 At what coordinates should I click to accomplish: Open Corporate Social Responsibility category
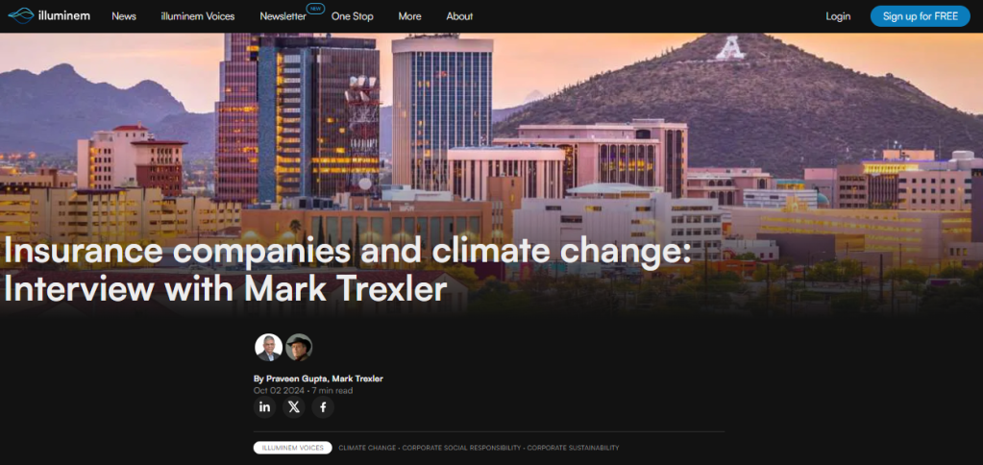click(461, 448)
